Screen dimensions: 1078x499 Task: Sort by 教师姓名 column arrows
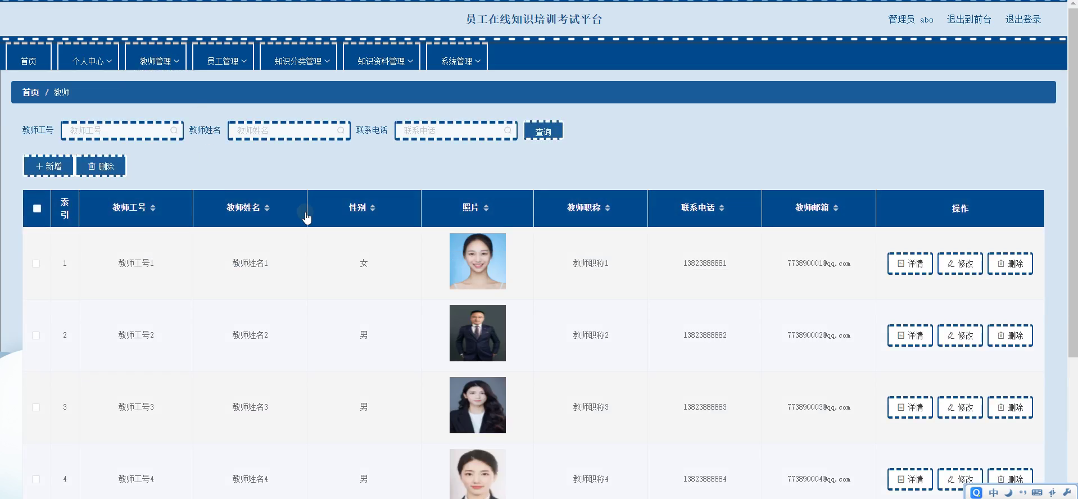click(x=267, y=208)
